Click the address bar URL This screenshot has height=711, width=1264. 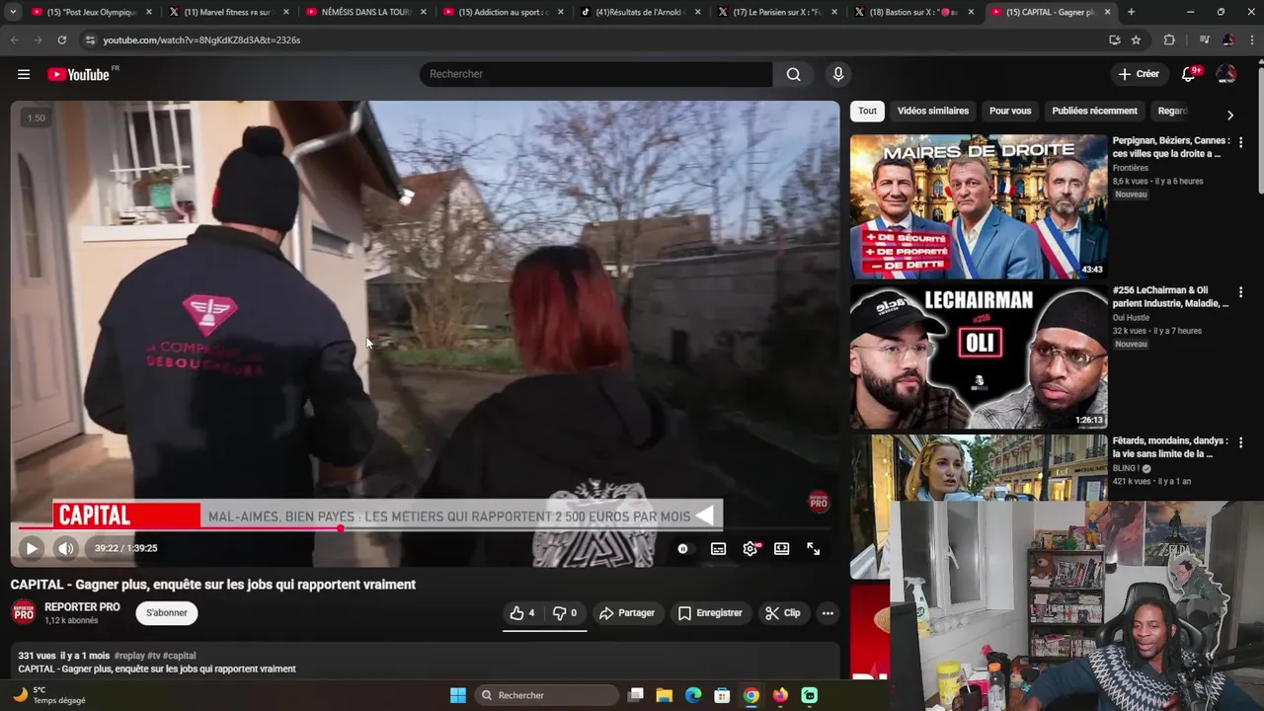(x=201, y=40)
